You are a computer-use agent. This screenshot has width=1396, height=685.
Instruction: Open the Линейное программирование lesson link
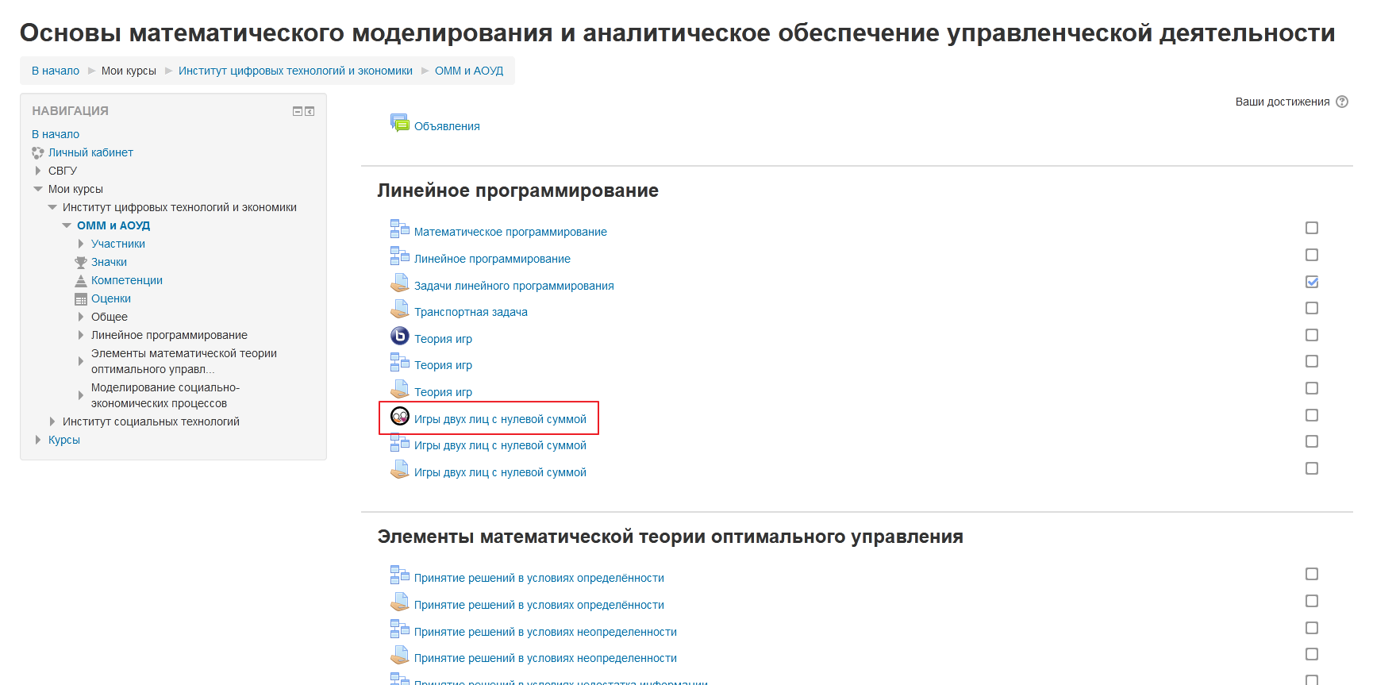492,259
